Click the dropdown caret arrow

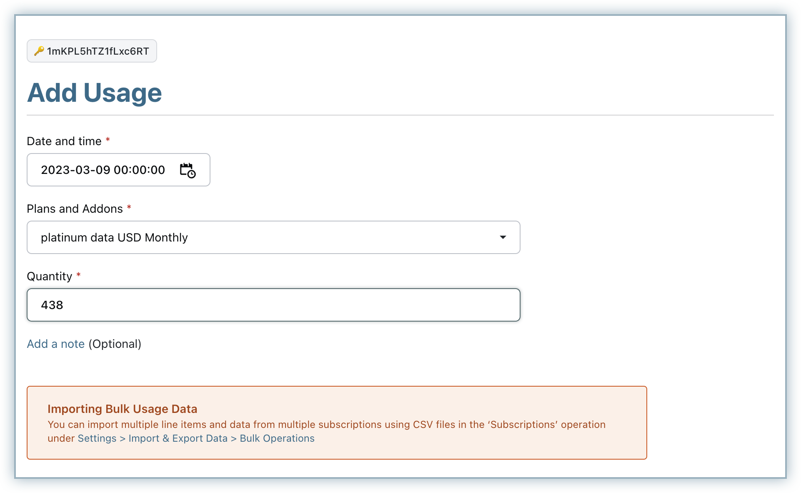[x=503, y=237]
